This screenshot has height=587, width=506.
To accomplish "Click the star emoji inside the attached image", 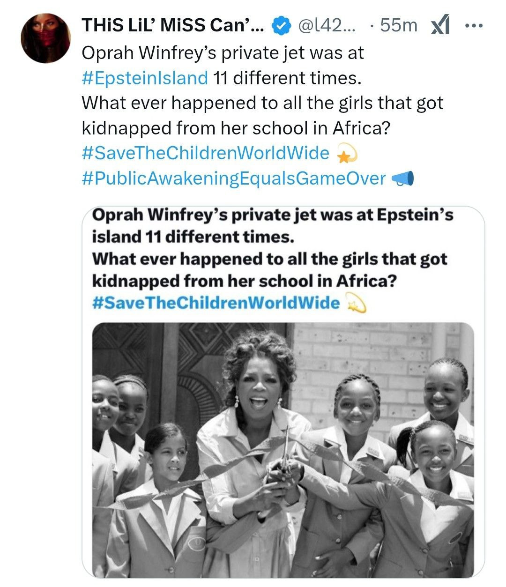I will 355,304.
